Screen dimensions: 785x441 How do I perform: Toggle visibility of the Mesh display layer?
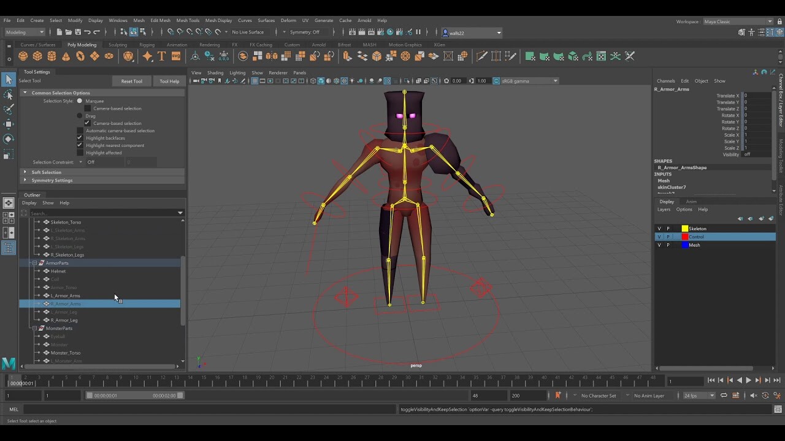click(659, 245)
